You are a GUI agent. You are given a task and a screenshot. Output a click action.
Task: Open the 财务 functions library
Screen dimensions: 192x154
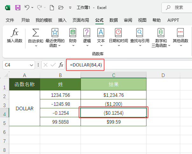coord(73,37)
